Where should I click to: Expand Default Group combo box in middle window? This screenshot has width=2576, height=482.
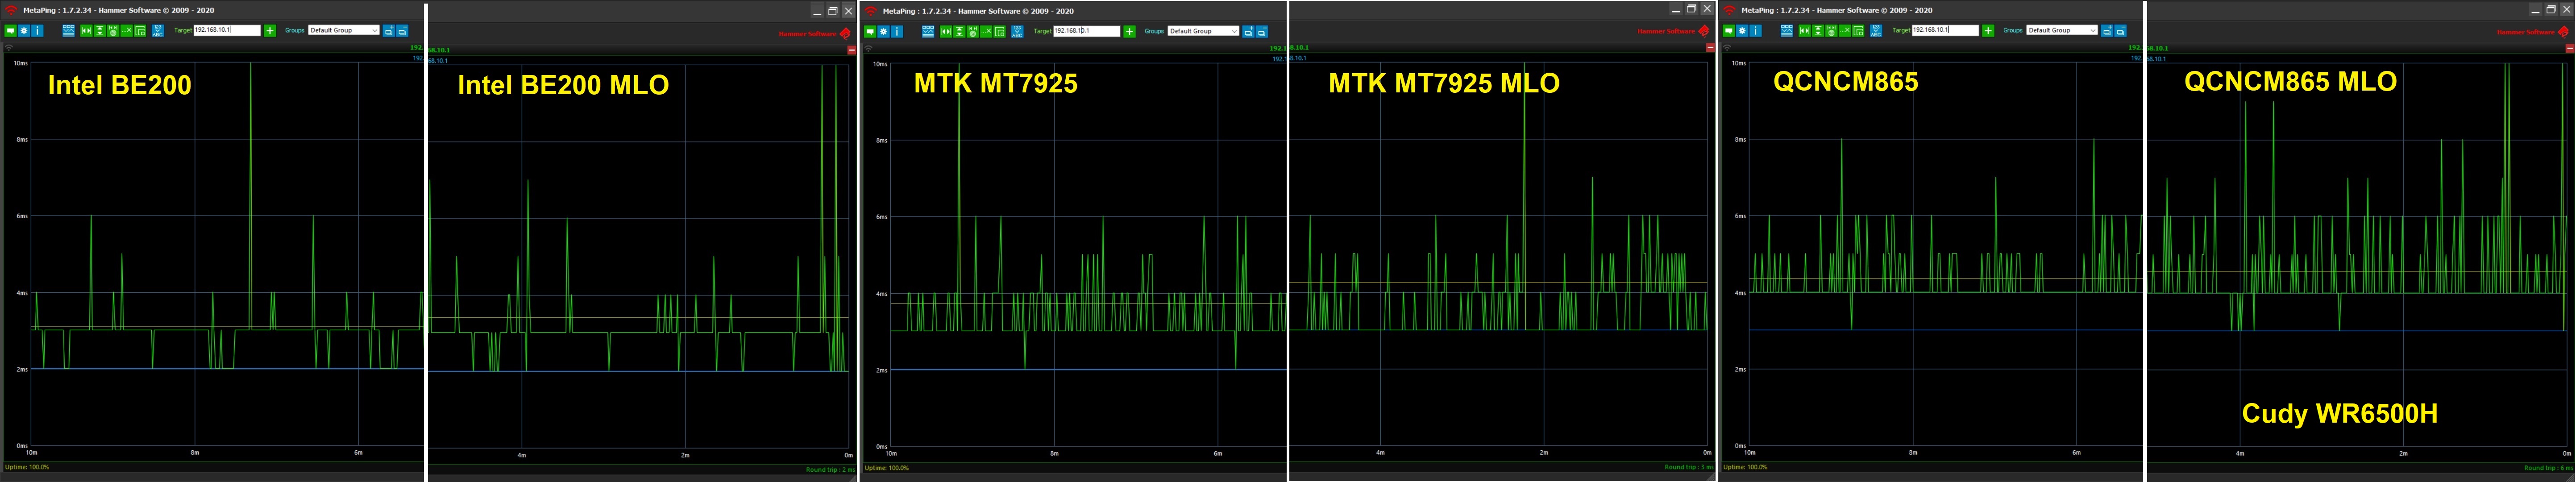click(1203, 31)
